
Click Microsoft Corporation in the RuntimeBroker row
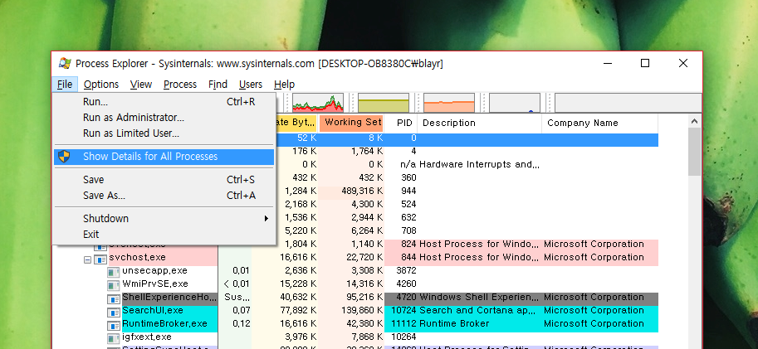coord(594,323)
